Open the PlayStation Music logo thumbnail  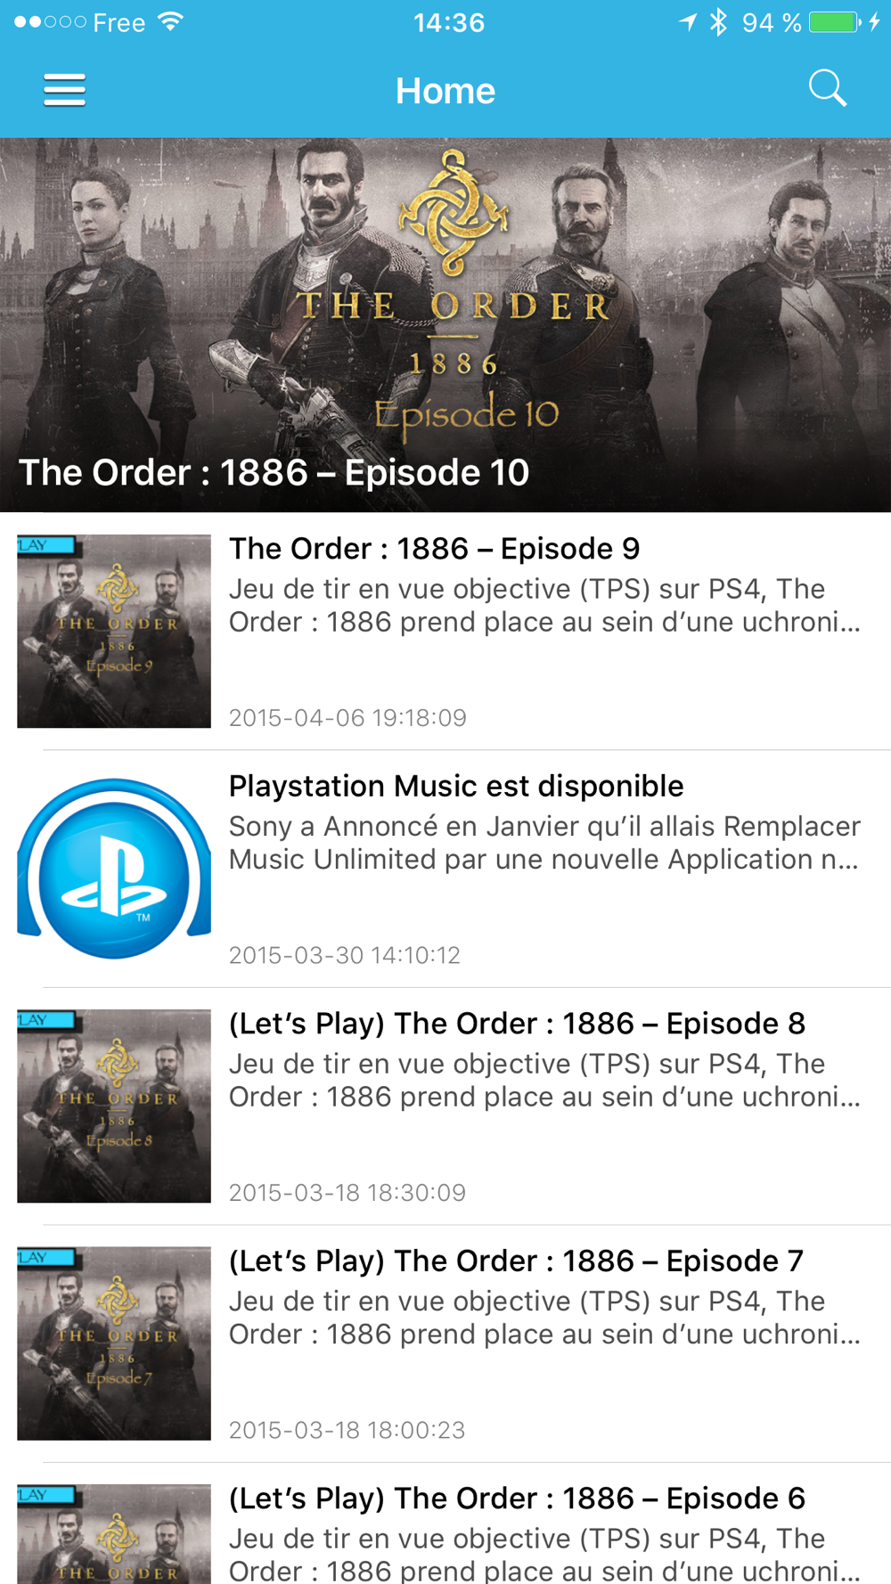coord(114,869)
